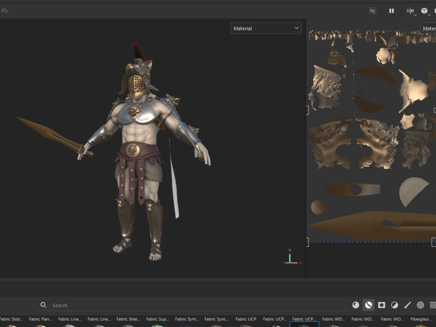
Task: Filter assets by Alphas checker icon
Action: click(420, 305)
